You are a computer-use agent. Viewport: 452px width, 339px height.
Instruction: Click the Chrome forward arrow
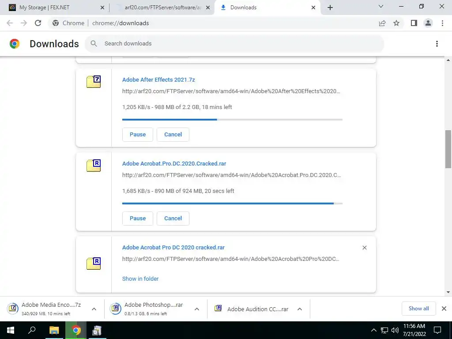pos(24,23)
